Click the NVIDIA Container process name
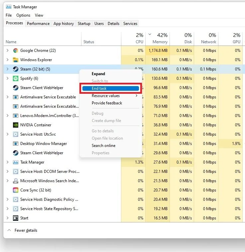The width and height of the screenshot is (245, 252). pos(36,125)
